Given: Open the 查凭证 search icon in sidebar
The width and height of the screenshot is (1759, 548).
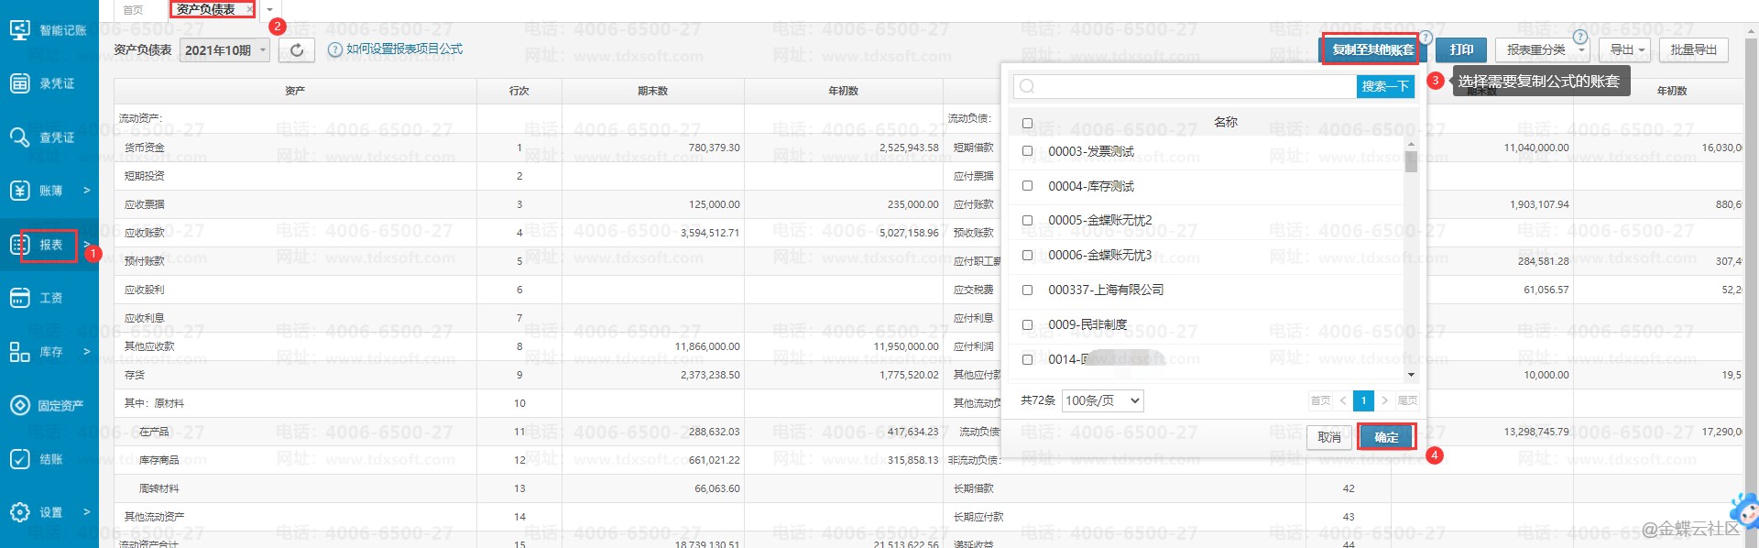Looking at the screenshot, I should [x=20, y=137].
